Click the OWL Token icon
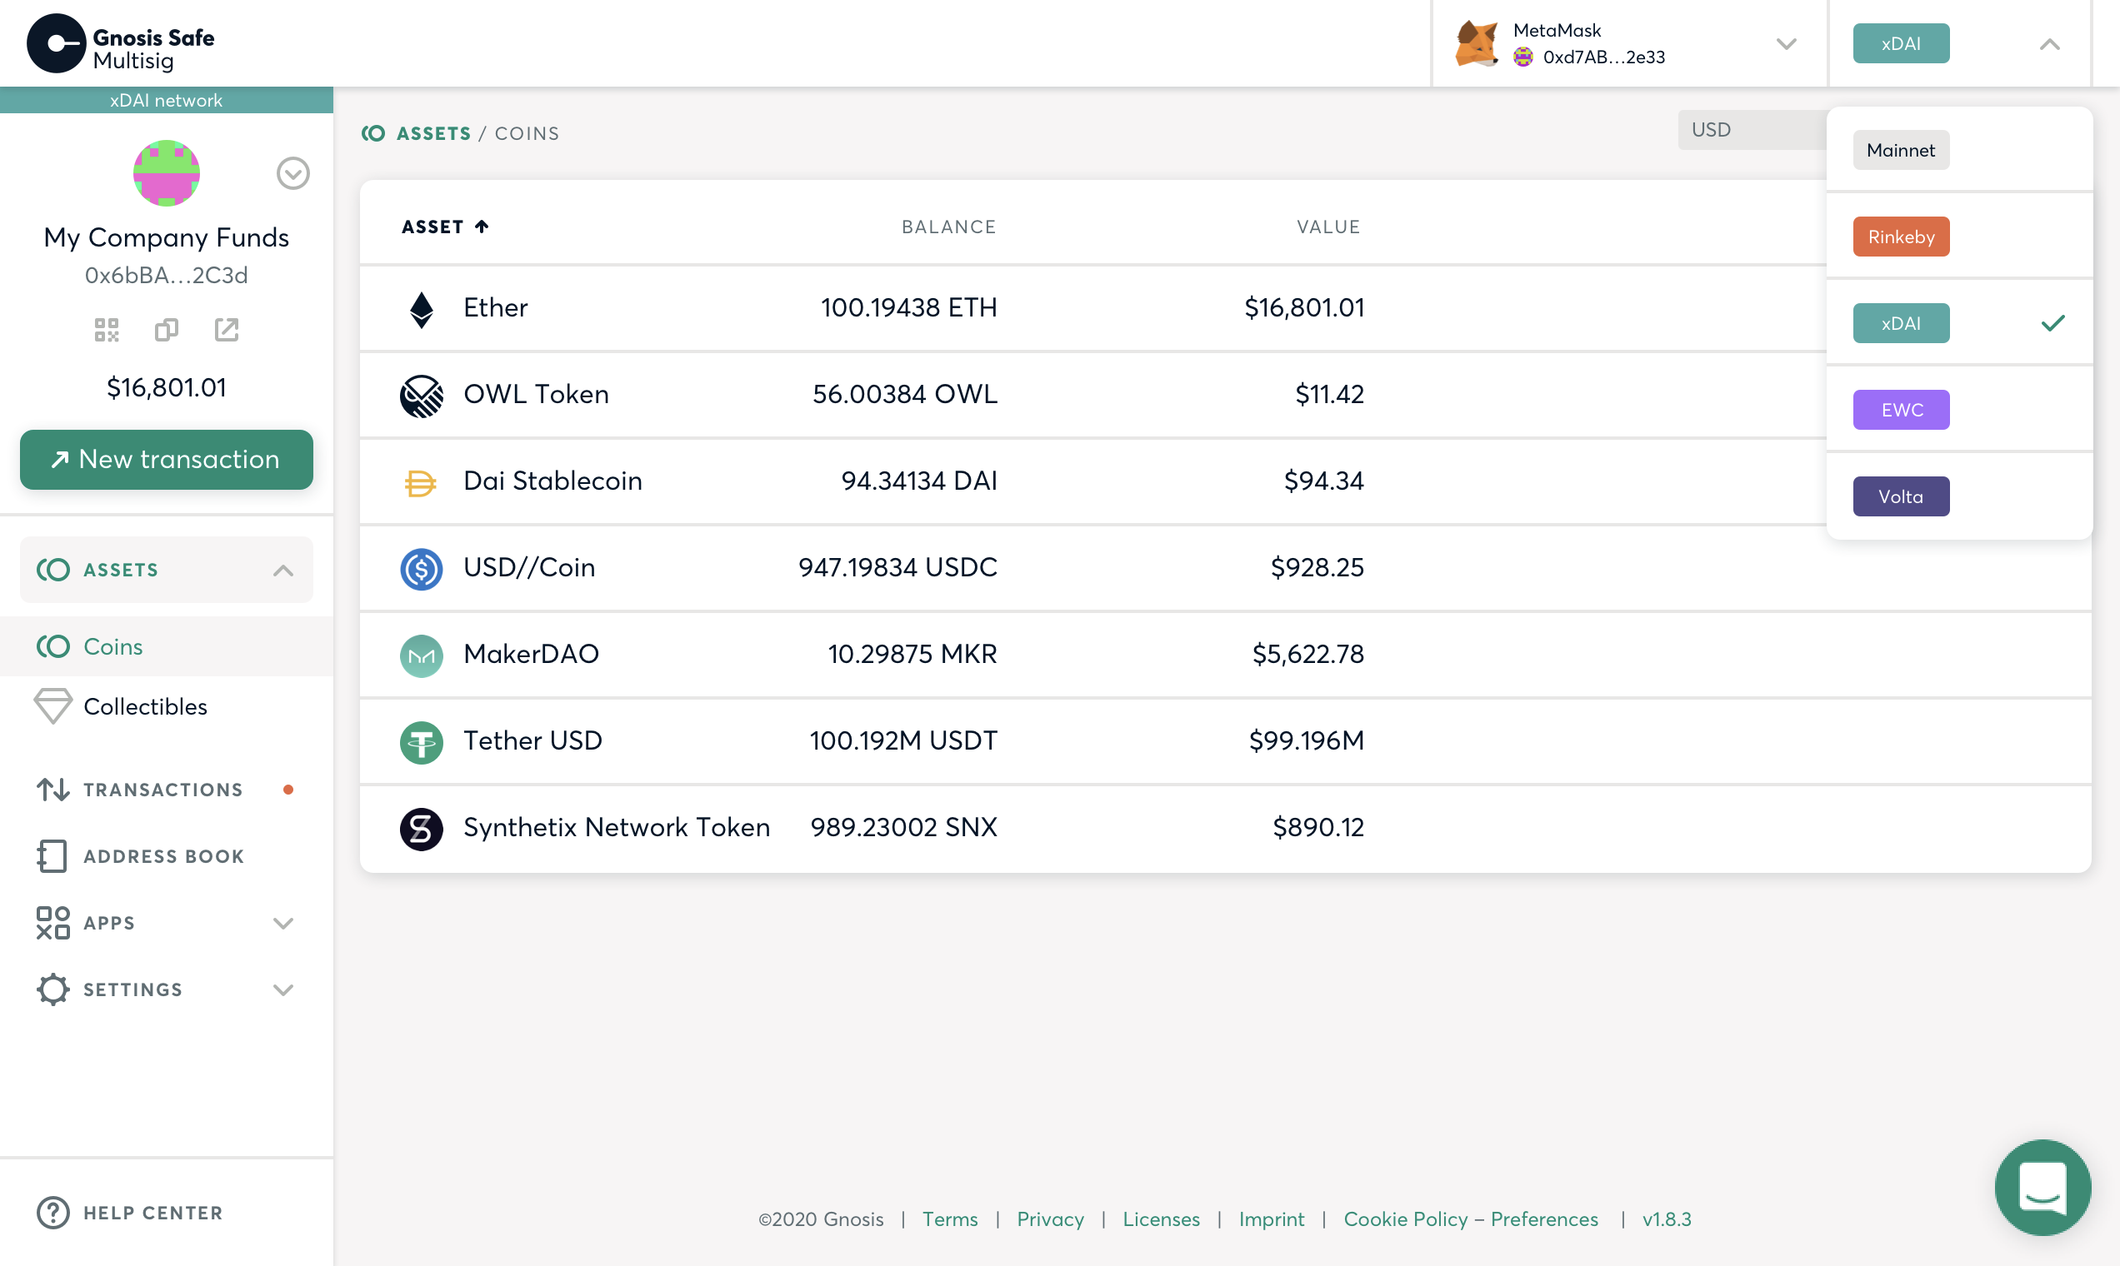Viewport: 2120px width, 1266px height. (422, 396)
